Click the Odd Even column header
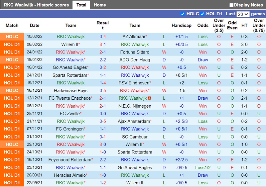Image resolution: width=266 pixels, height=187 pixels. [x=232, y=25]
